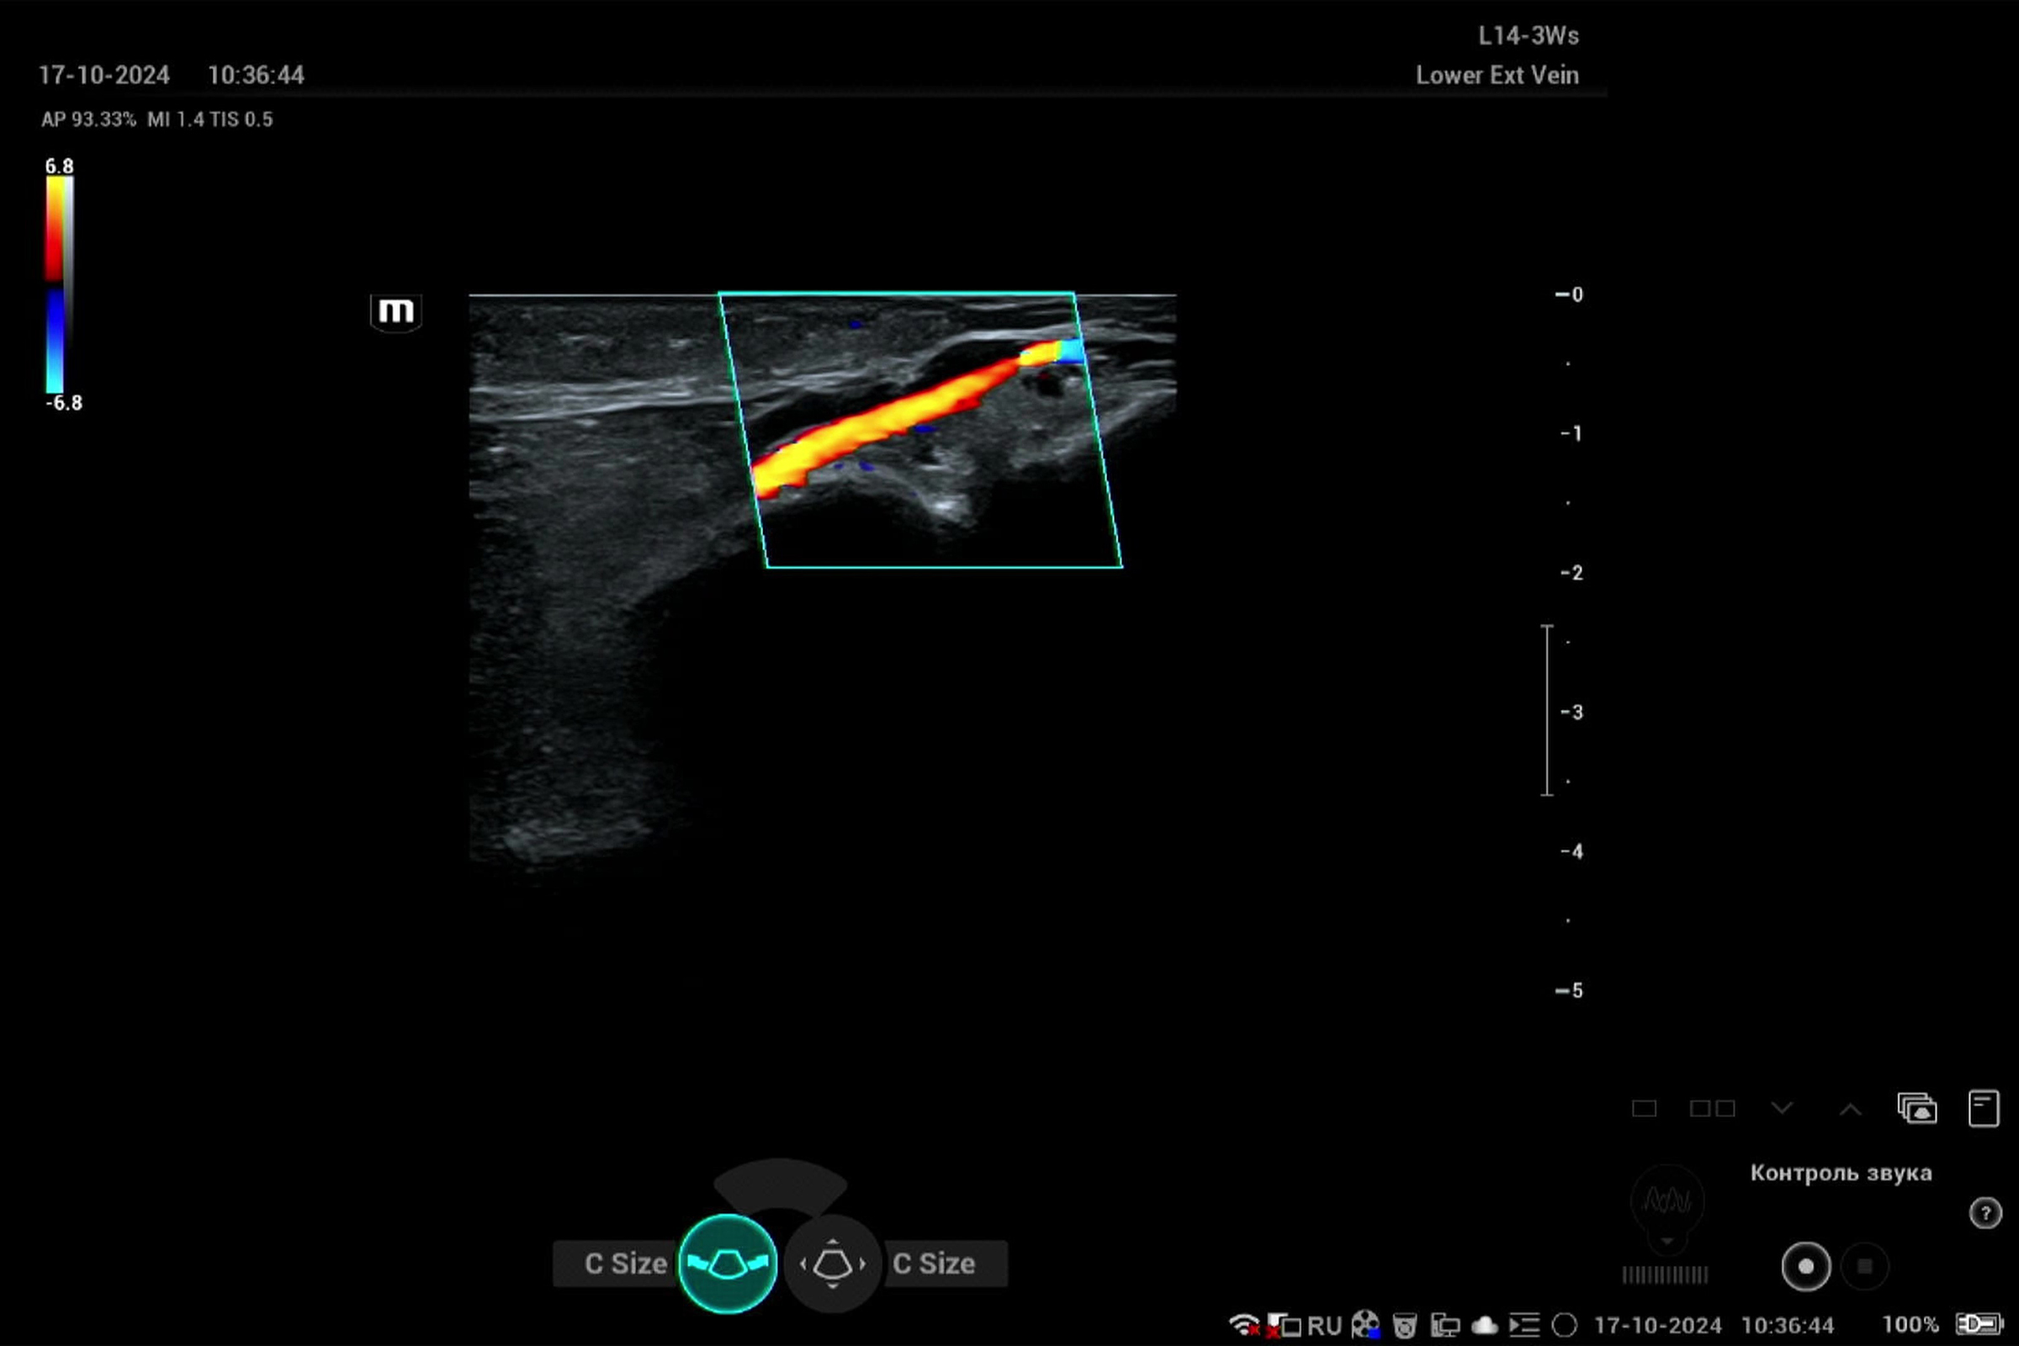Click the teal color box width control
2019x1346 pixels.
pyautogui.click(x=727, y=1263)
